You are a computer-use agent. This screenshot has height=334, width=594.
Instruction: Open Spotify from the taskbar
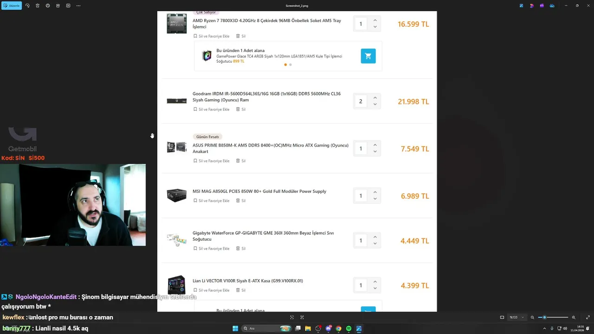click(x=349, y=328)
